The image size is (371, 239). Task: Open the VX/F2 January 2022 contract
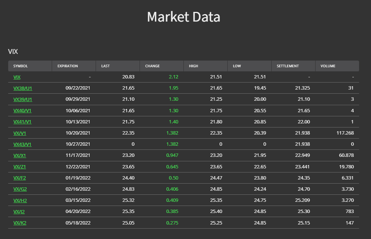19,178
